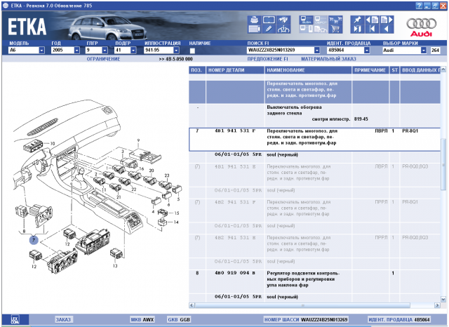The width and height of the screenshot is (449, 327).
Task: Open the ВЫБОР МАРКИ dropdown arrow
Action: click(424, 50)
